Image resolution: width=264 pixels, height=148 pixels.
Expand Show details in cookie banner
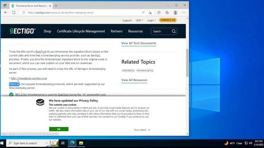pos(142,130)
